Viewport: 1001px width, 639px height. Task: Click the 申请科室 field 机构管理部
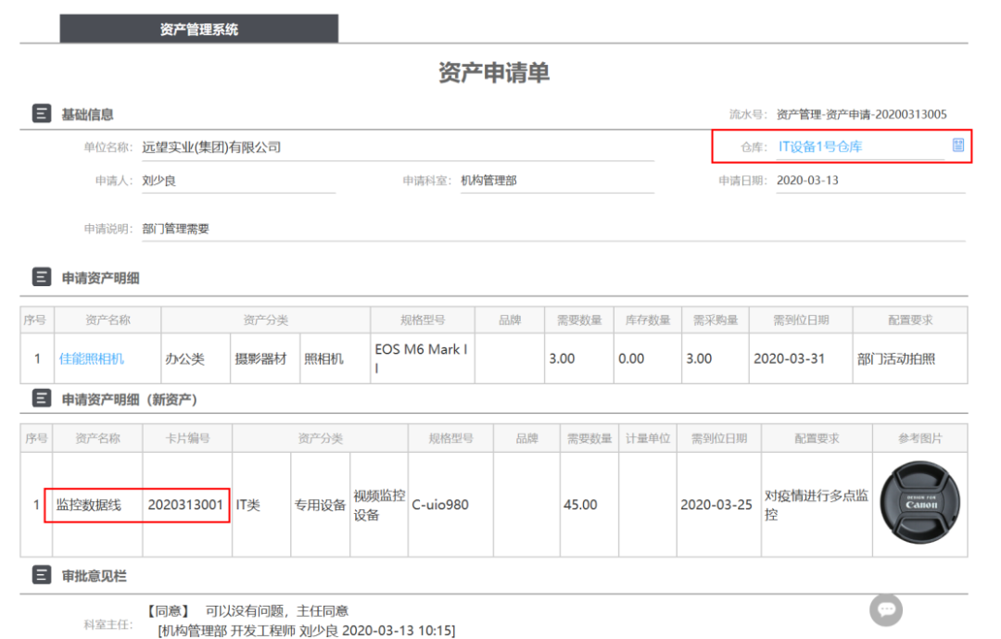coord(488,181)
